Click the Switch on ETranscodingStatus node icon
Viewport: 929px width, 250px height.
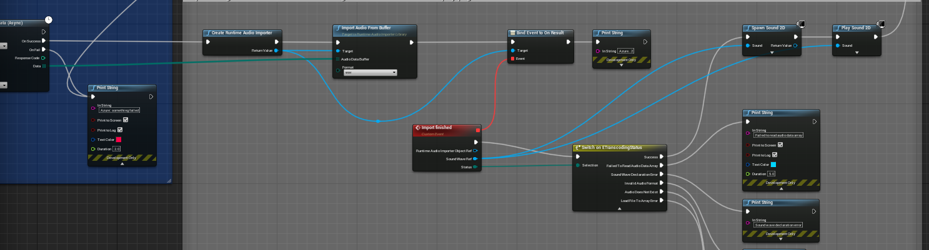pyautogui.click(x=577, y=148)
